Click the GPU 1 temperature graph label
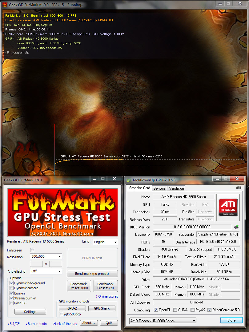The image size is (249, 332). click(111, 156)
